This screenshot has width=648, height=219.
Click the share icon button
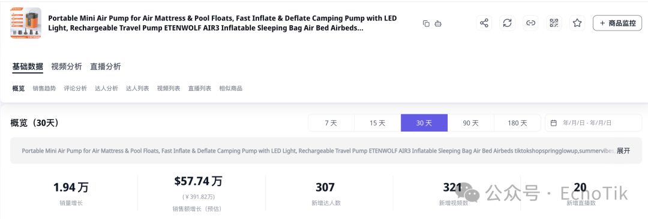(484, 23)
